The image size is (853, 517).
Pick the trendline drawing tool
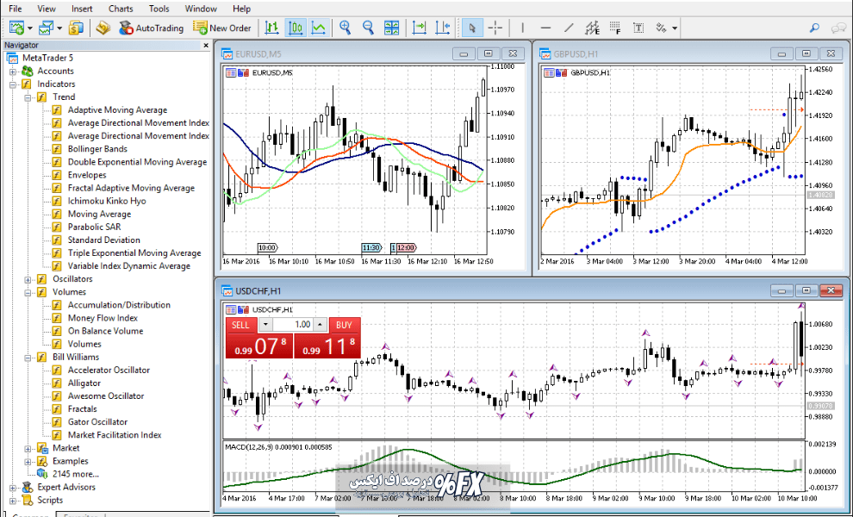click(569, 28)
